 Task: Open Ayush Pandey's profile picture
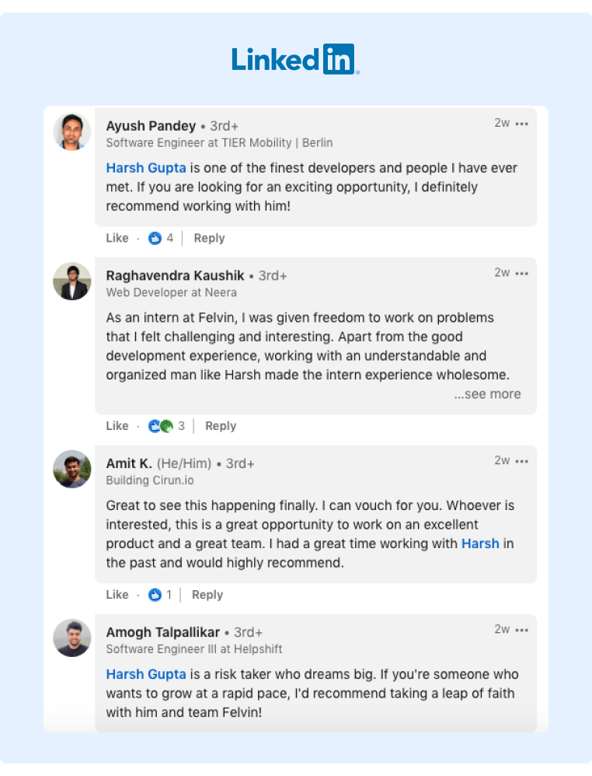click(x=72, y=131)
